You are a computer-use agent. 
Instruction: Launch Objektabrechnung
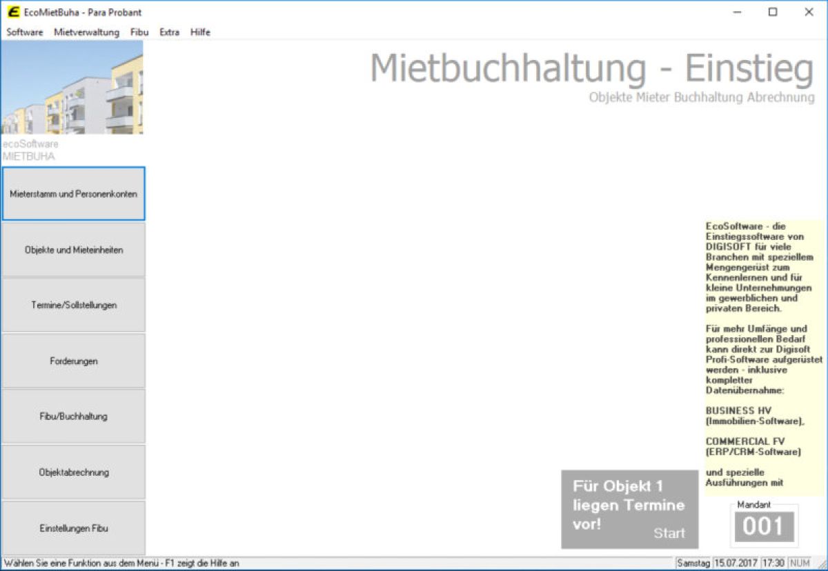click(x=73, y=472)
